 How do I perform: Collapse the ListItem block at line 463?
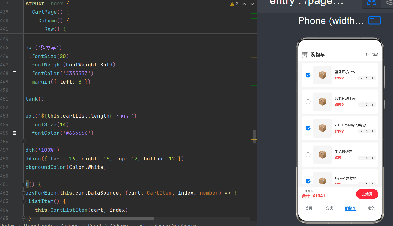click(x=23, y=201)
